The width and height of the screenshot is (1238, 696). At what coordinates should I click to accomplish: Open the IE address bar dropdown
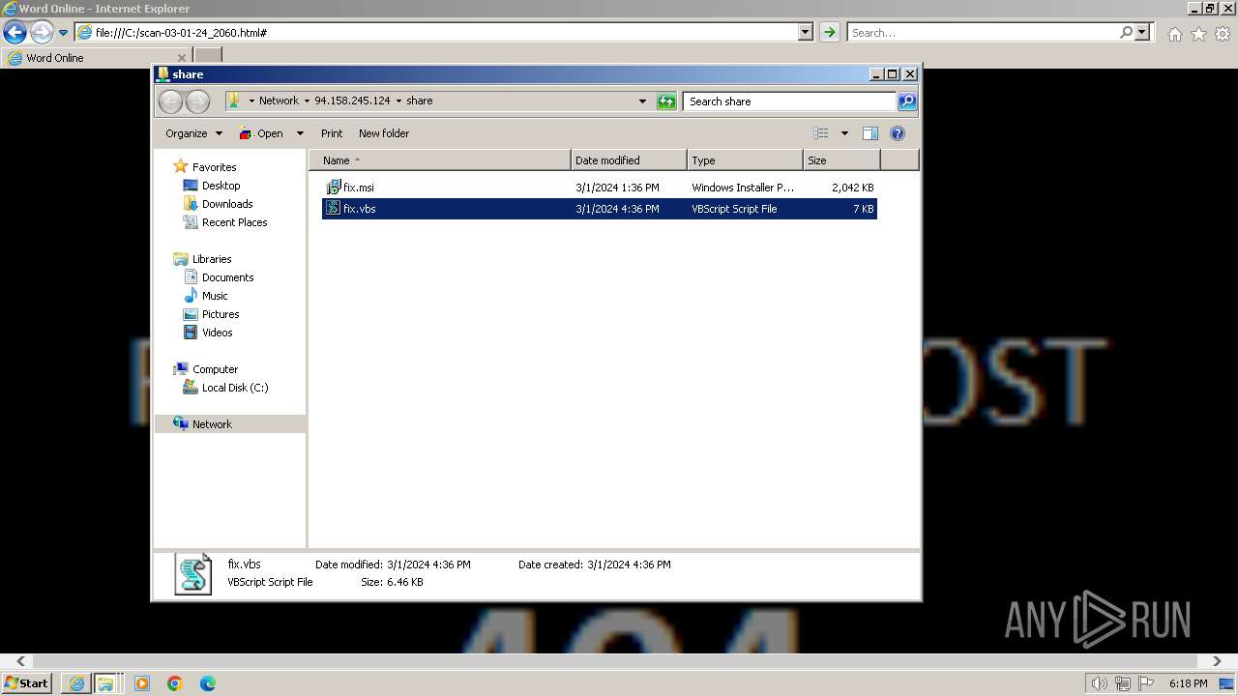point(806,32)
